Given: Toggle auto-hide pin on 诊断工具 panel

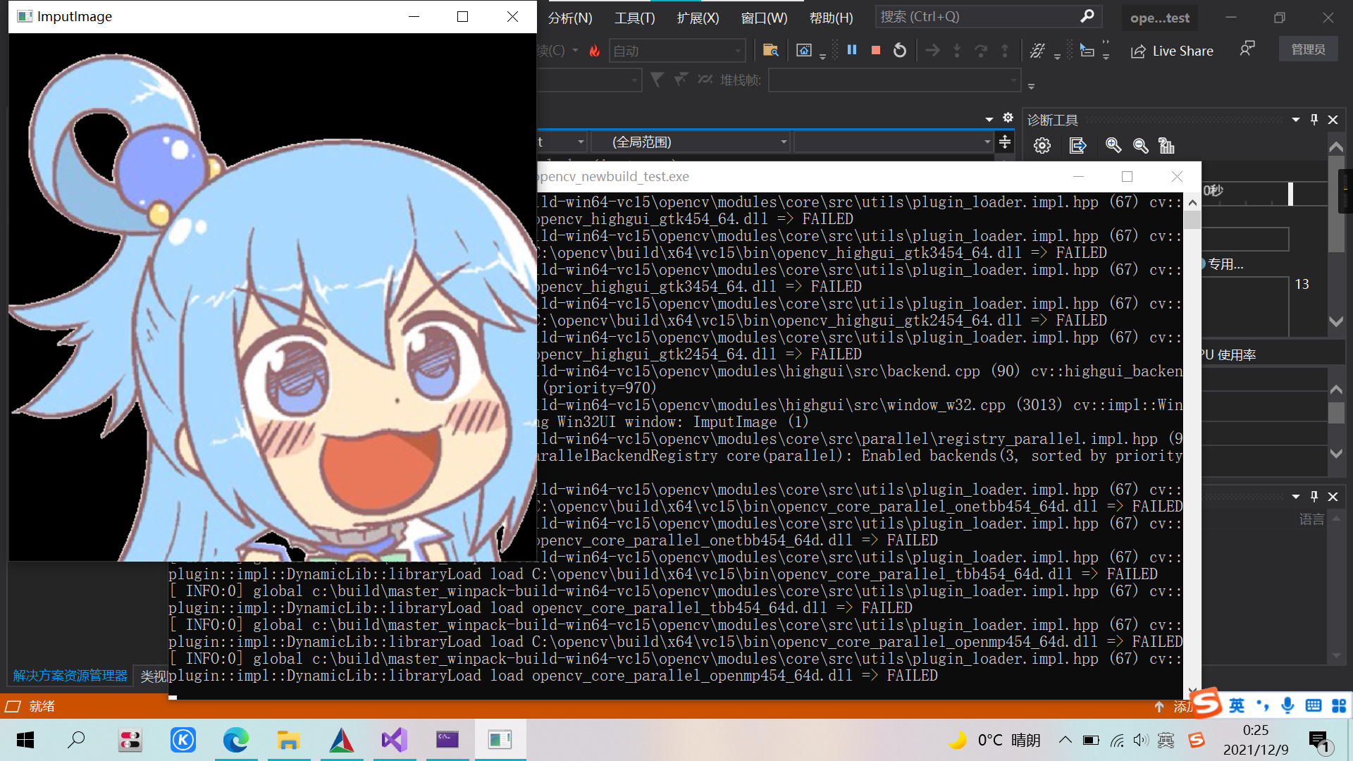Looking at the screenshot, I should (x=1314, y=120).
